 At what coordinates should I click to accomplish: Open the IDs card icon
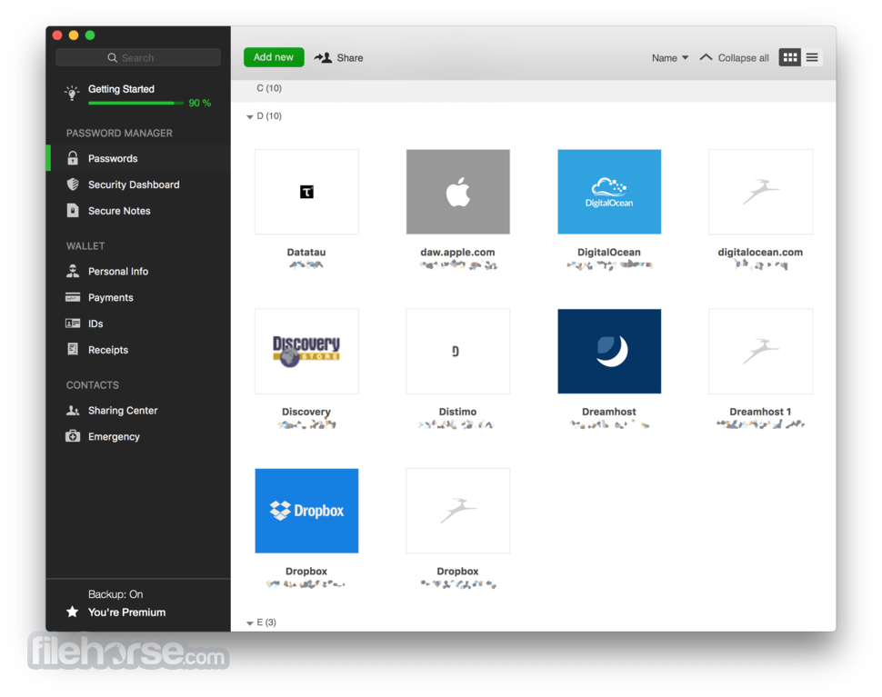click(x=73, y=324)
